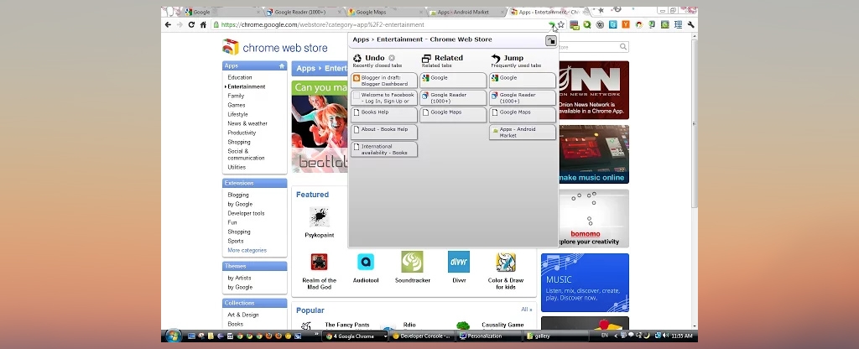
Task: Click the blue Twitter bird extension icon
Action: pos(613,24)
